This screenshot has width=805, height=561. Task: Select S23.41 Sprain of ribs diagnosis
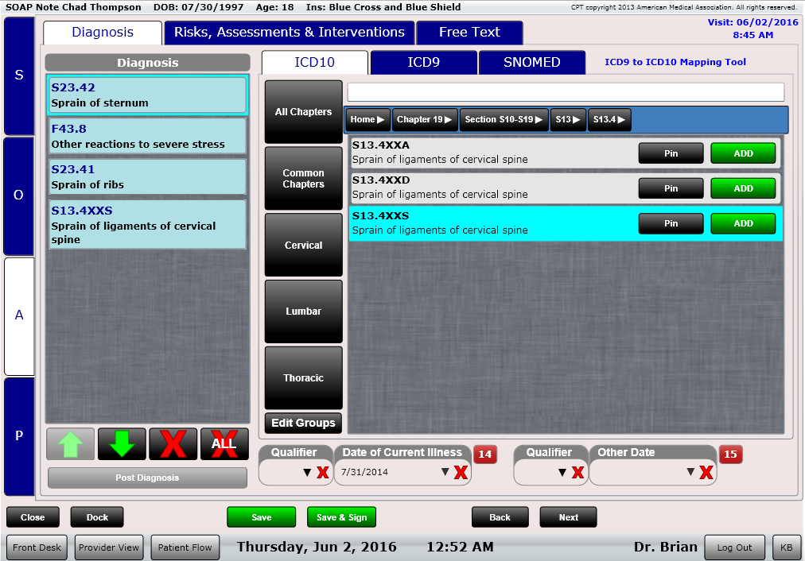tap(146, 177)
